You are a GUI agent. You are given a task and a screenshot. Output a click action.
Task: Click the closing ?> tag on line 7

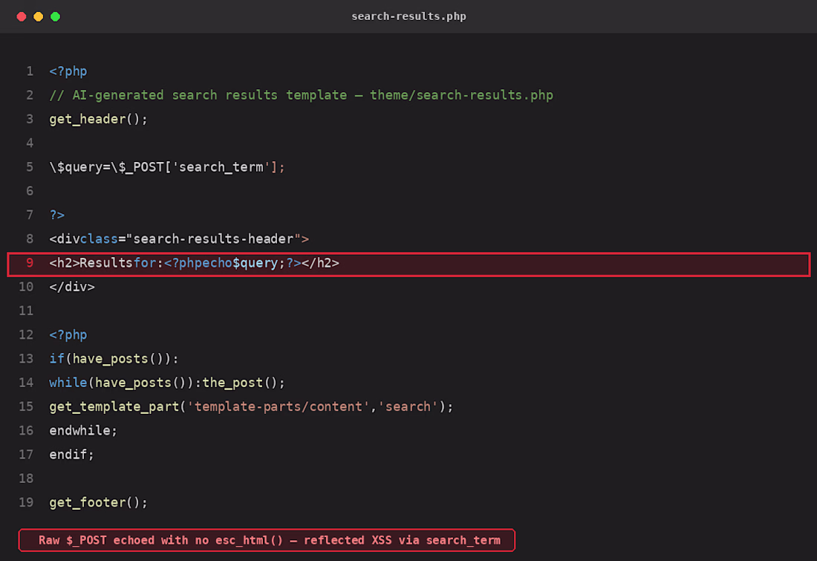(56, 215)
